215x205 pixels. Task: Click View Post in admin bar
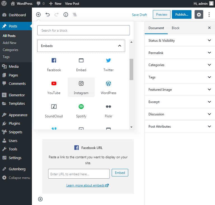point(72,4)
